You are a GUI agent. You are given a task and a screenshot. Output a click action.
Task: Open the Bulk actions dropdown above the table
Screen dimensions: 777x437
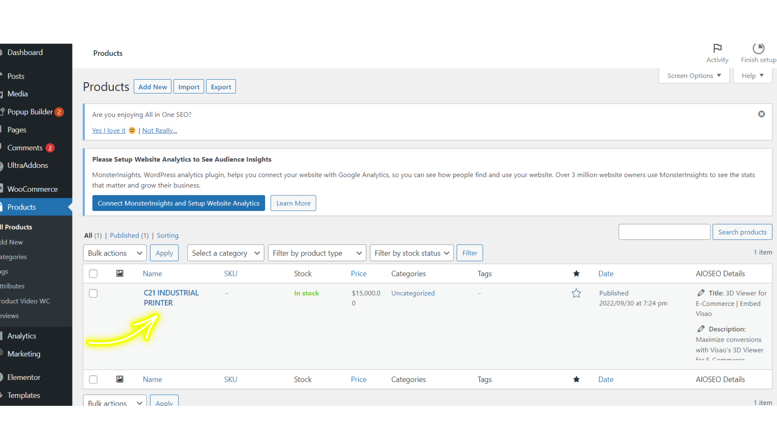click(x=115, y=253)
